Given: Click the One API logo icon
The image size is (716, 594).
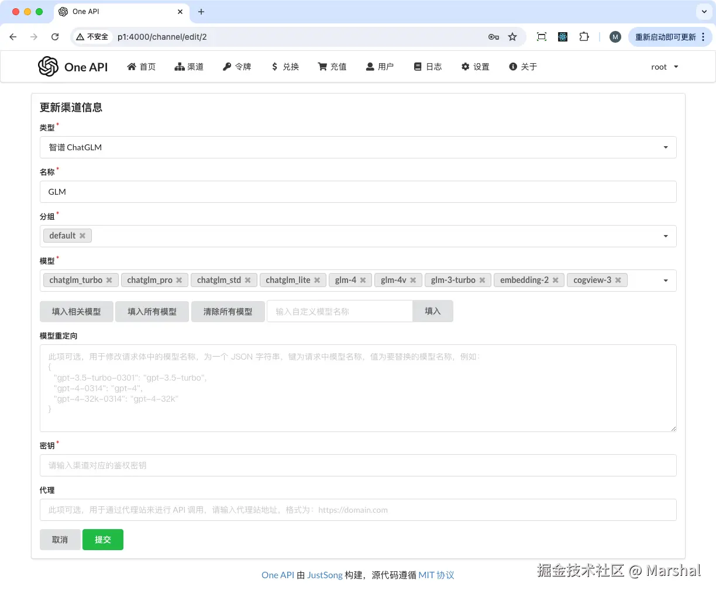Looking at the screenshot, I should [48, 67].
